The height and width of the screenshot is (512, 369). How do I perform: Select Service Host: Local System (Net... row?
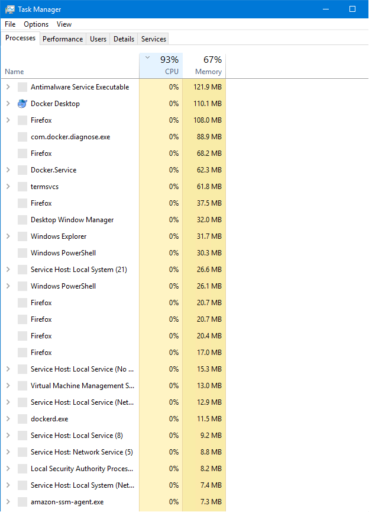click(114, 485)
